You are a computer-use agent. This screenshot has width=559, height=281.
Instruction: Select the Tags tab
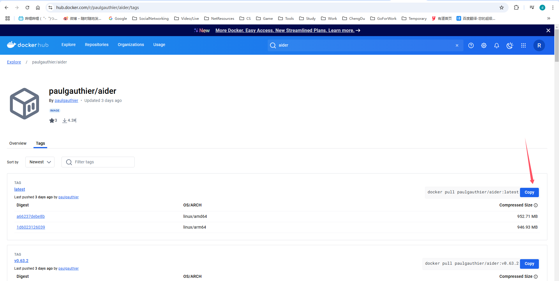pyautogui.click(x=40, y=143)
